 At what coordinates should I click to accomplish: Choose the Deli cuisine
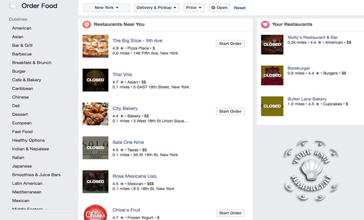[x=16, y=106]
